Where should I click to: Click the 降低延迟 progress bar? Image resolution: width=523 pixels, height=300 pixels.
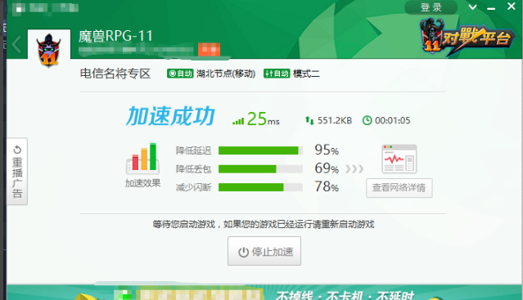(x=260, y=150)
